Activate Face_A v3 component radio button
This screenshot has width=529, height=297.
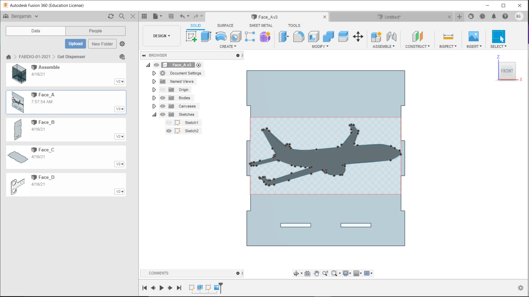point(199,65)
